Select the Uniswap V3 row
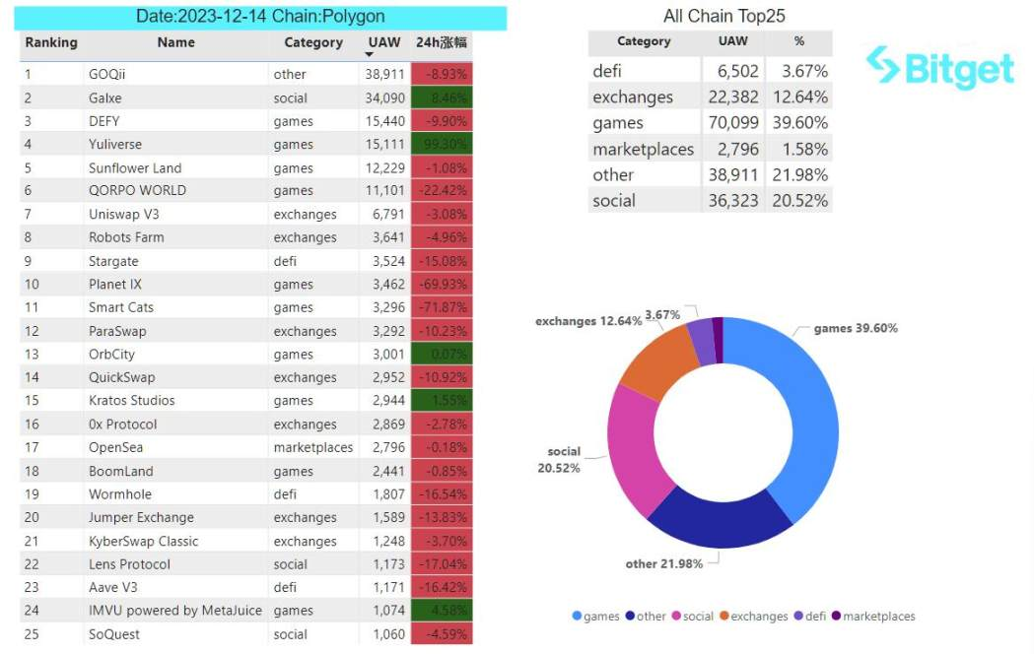The image size is (1034, 654). pyautogui.click(x=246, y=214)
